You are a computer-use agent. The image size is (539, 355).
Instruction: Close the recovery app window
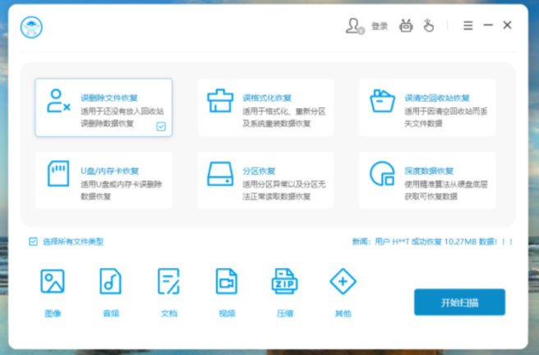(x=508, y=25)
